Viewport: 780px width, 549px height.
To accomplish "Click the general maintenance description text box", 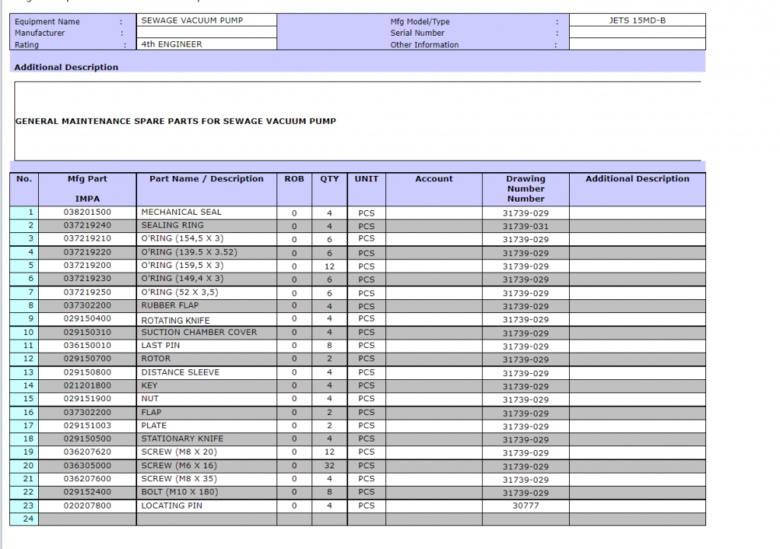I will pos(357,121).
